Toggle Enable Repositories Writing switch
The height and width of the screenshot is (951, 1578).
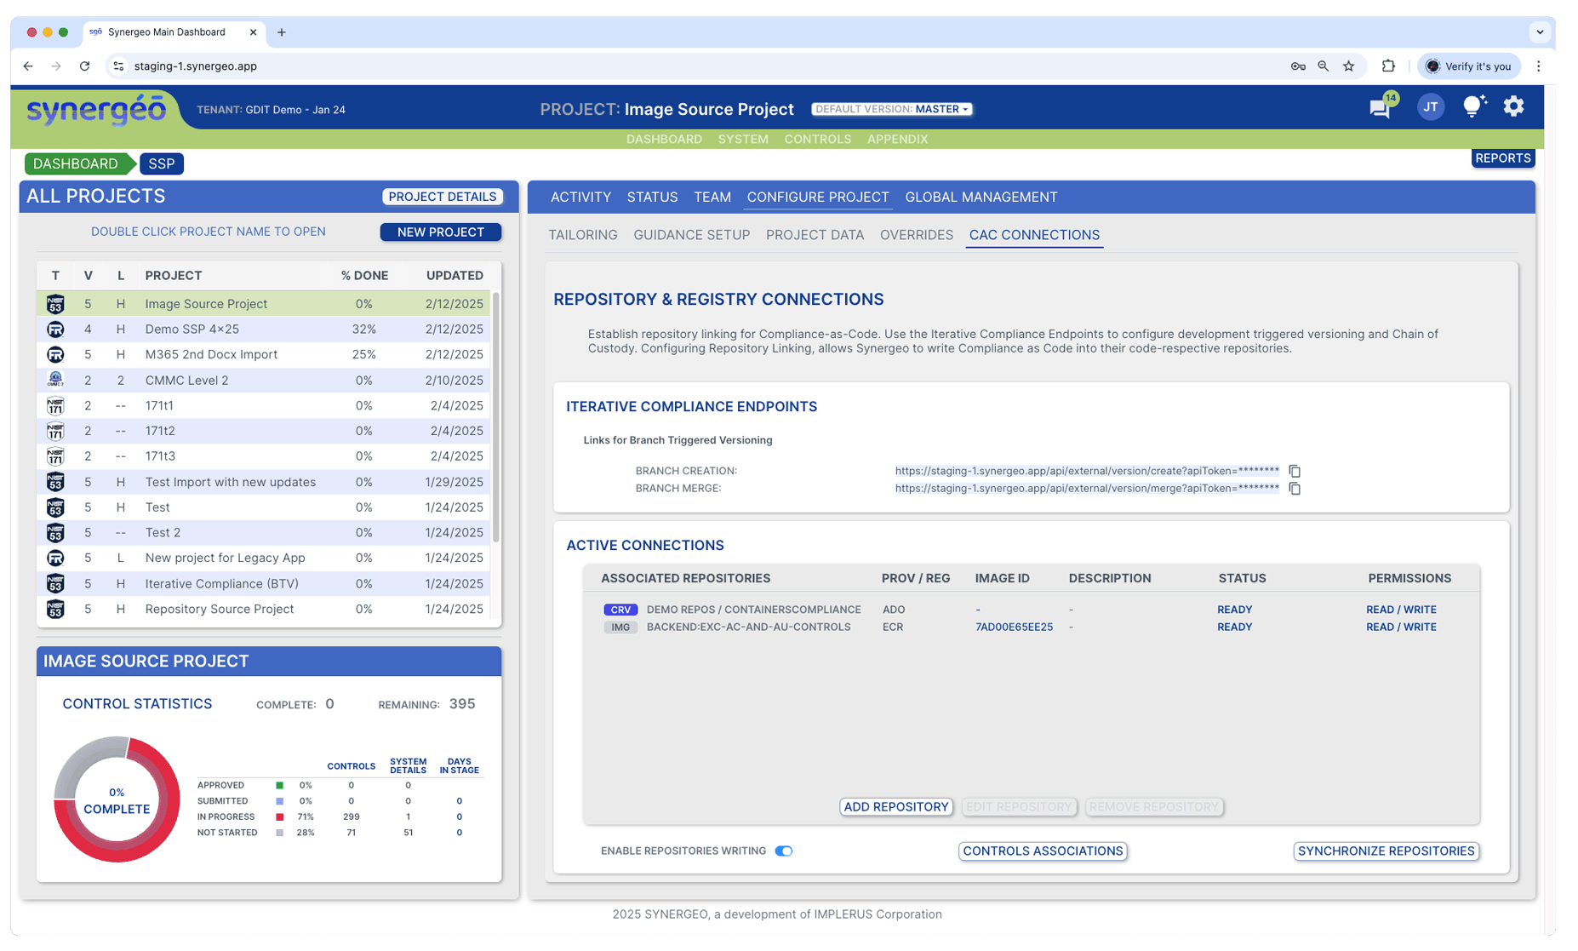784,851
